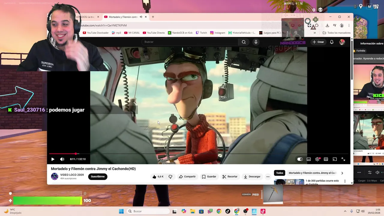Screen dimensions: 384x216
Task: Clip the video using Recortar
Action: pyautogui.click(x=230, y=177)
